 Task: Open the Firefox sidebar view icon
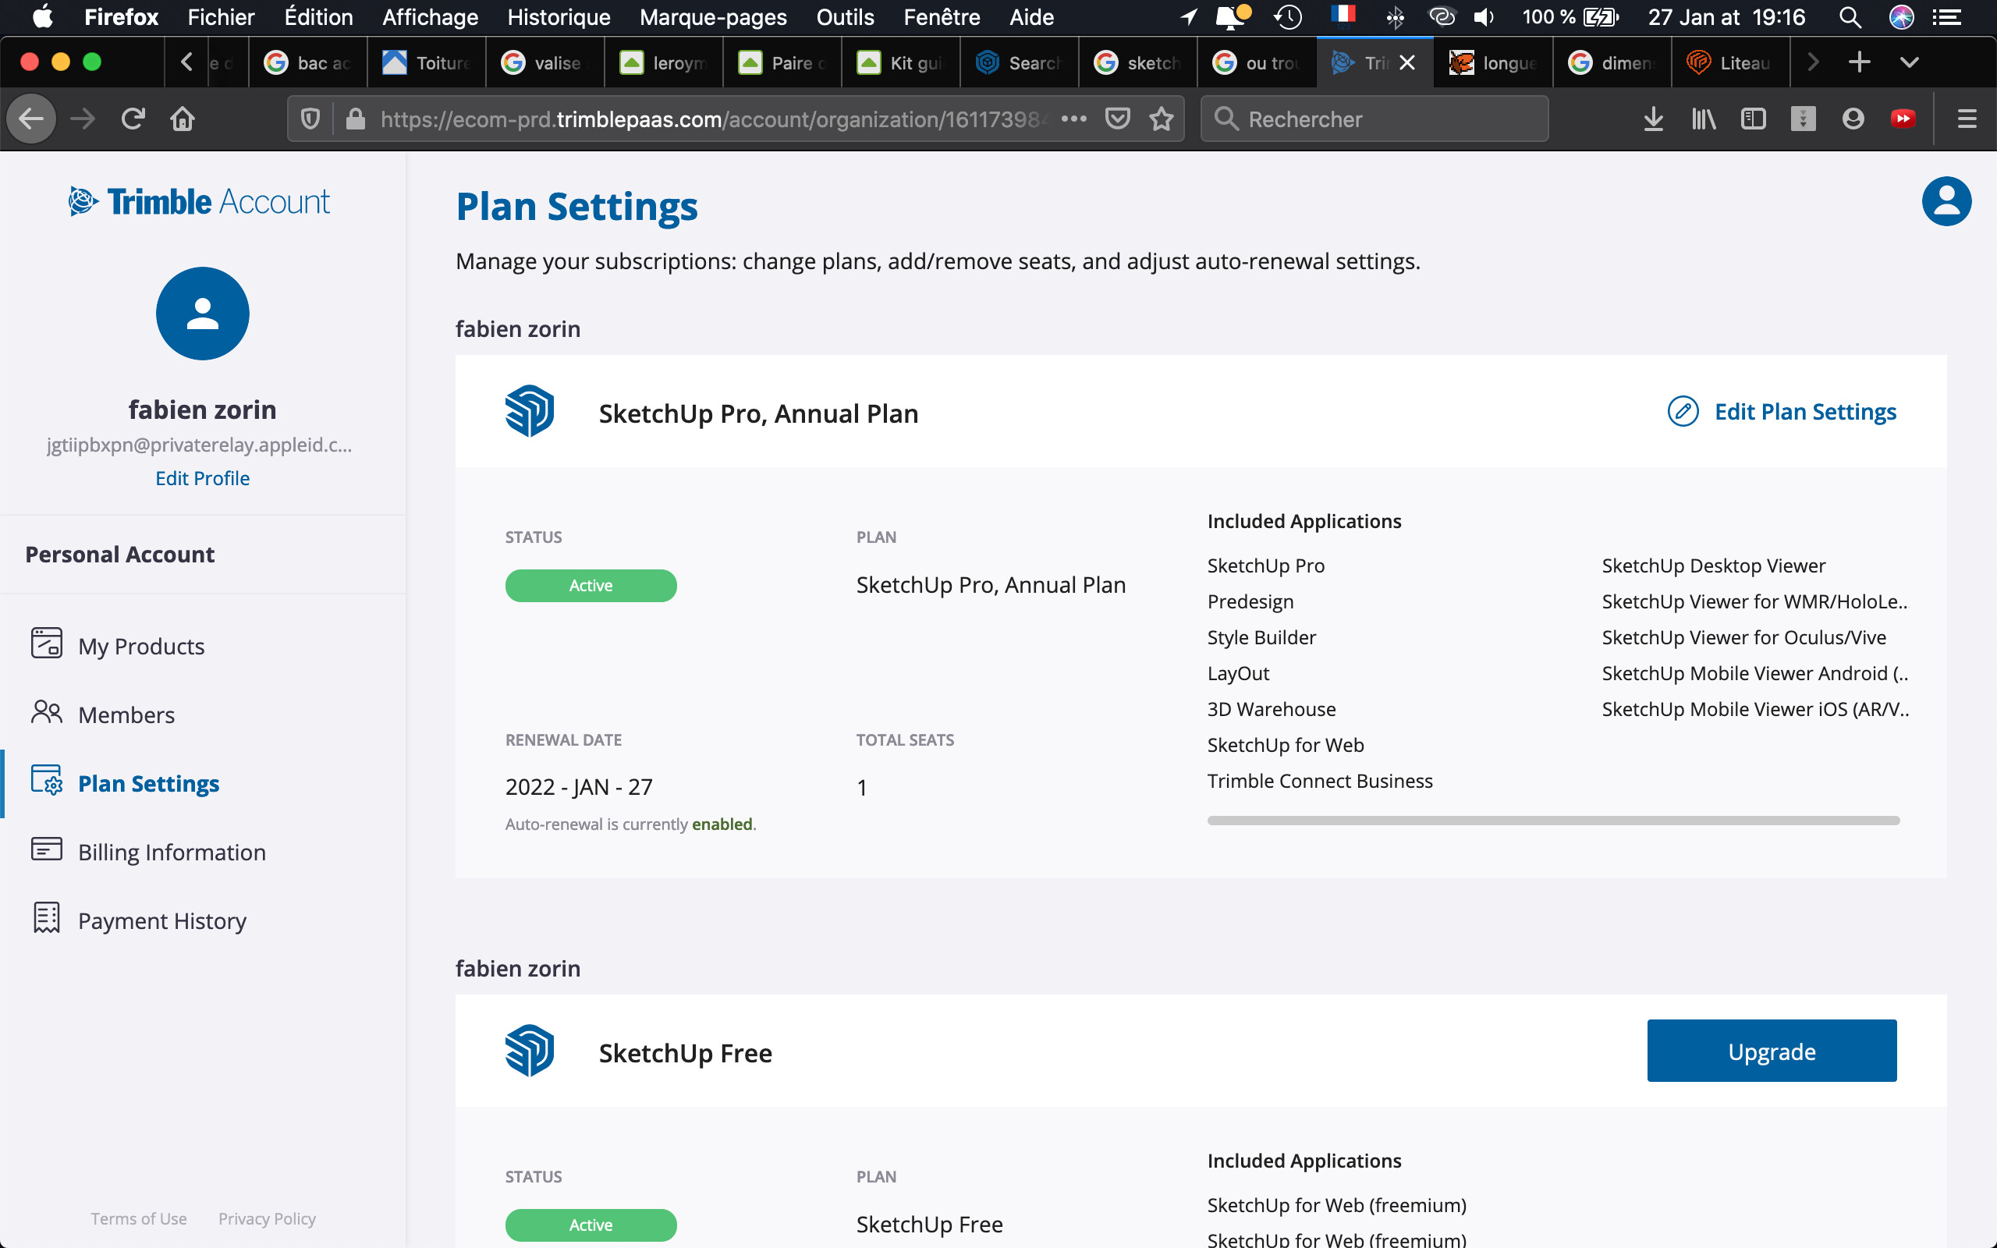pyautogui.click(x=1753, y=119)
